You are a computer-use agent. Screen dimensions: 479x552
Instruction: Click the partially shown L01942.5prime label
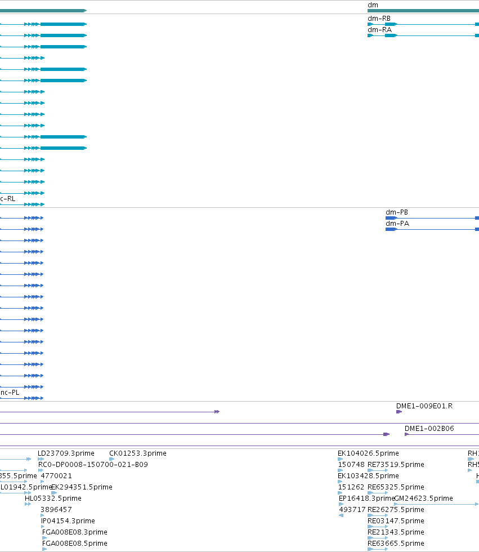point(26,487)
